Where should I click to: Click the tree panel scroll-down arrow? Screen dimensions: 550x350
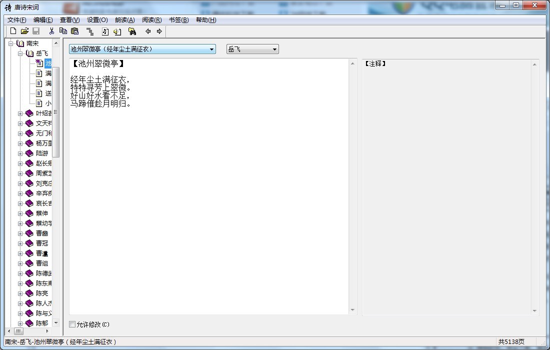pos(56,323)
